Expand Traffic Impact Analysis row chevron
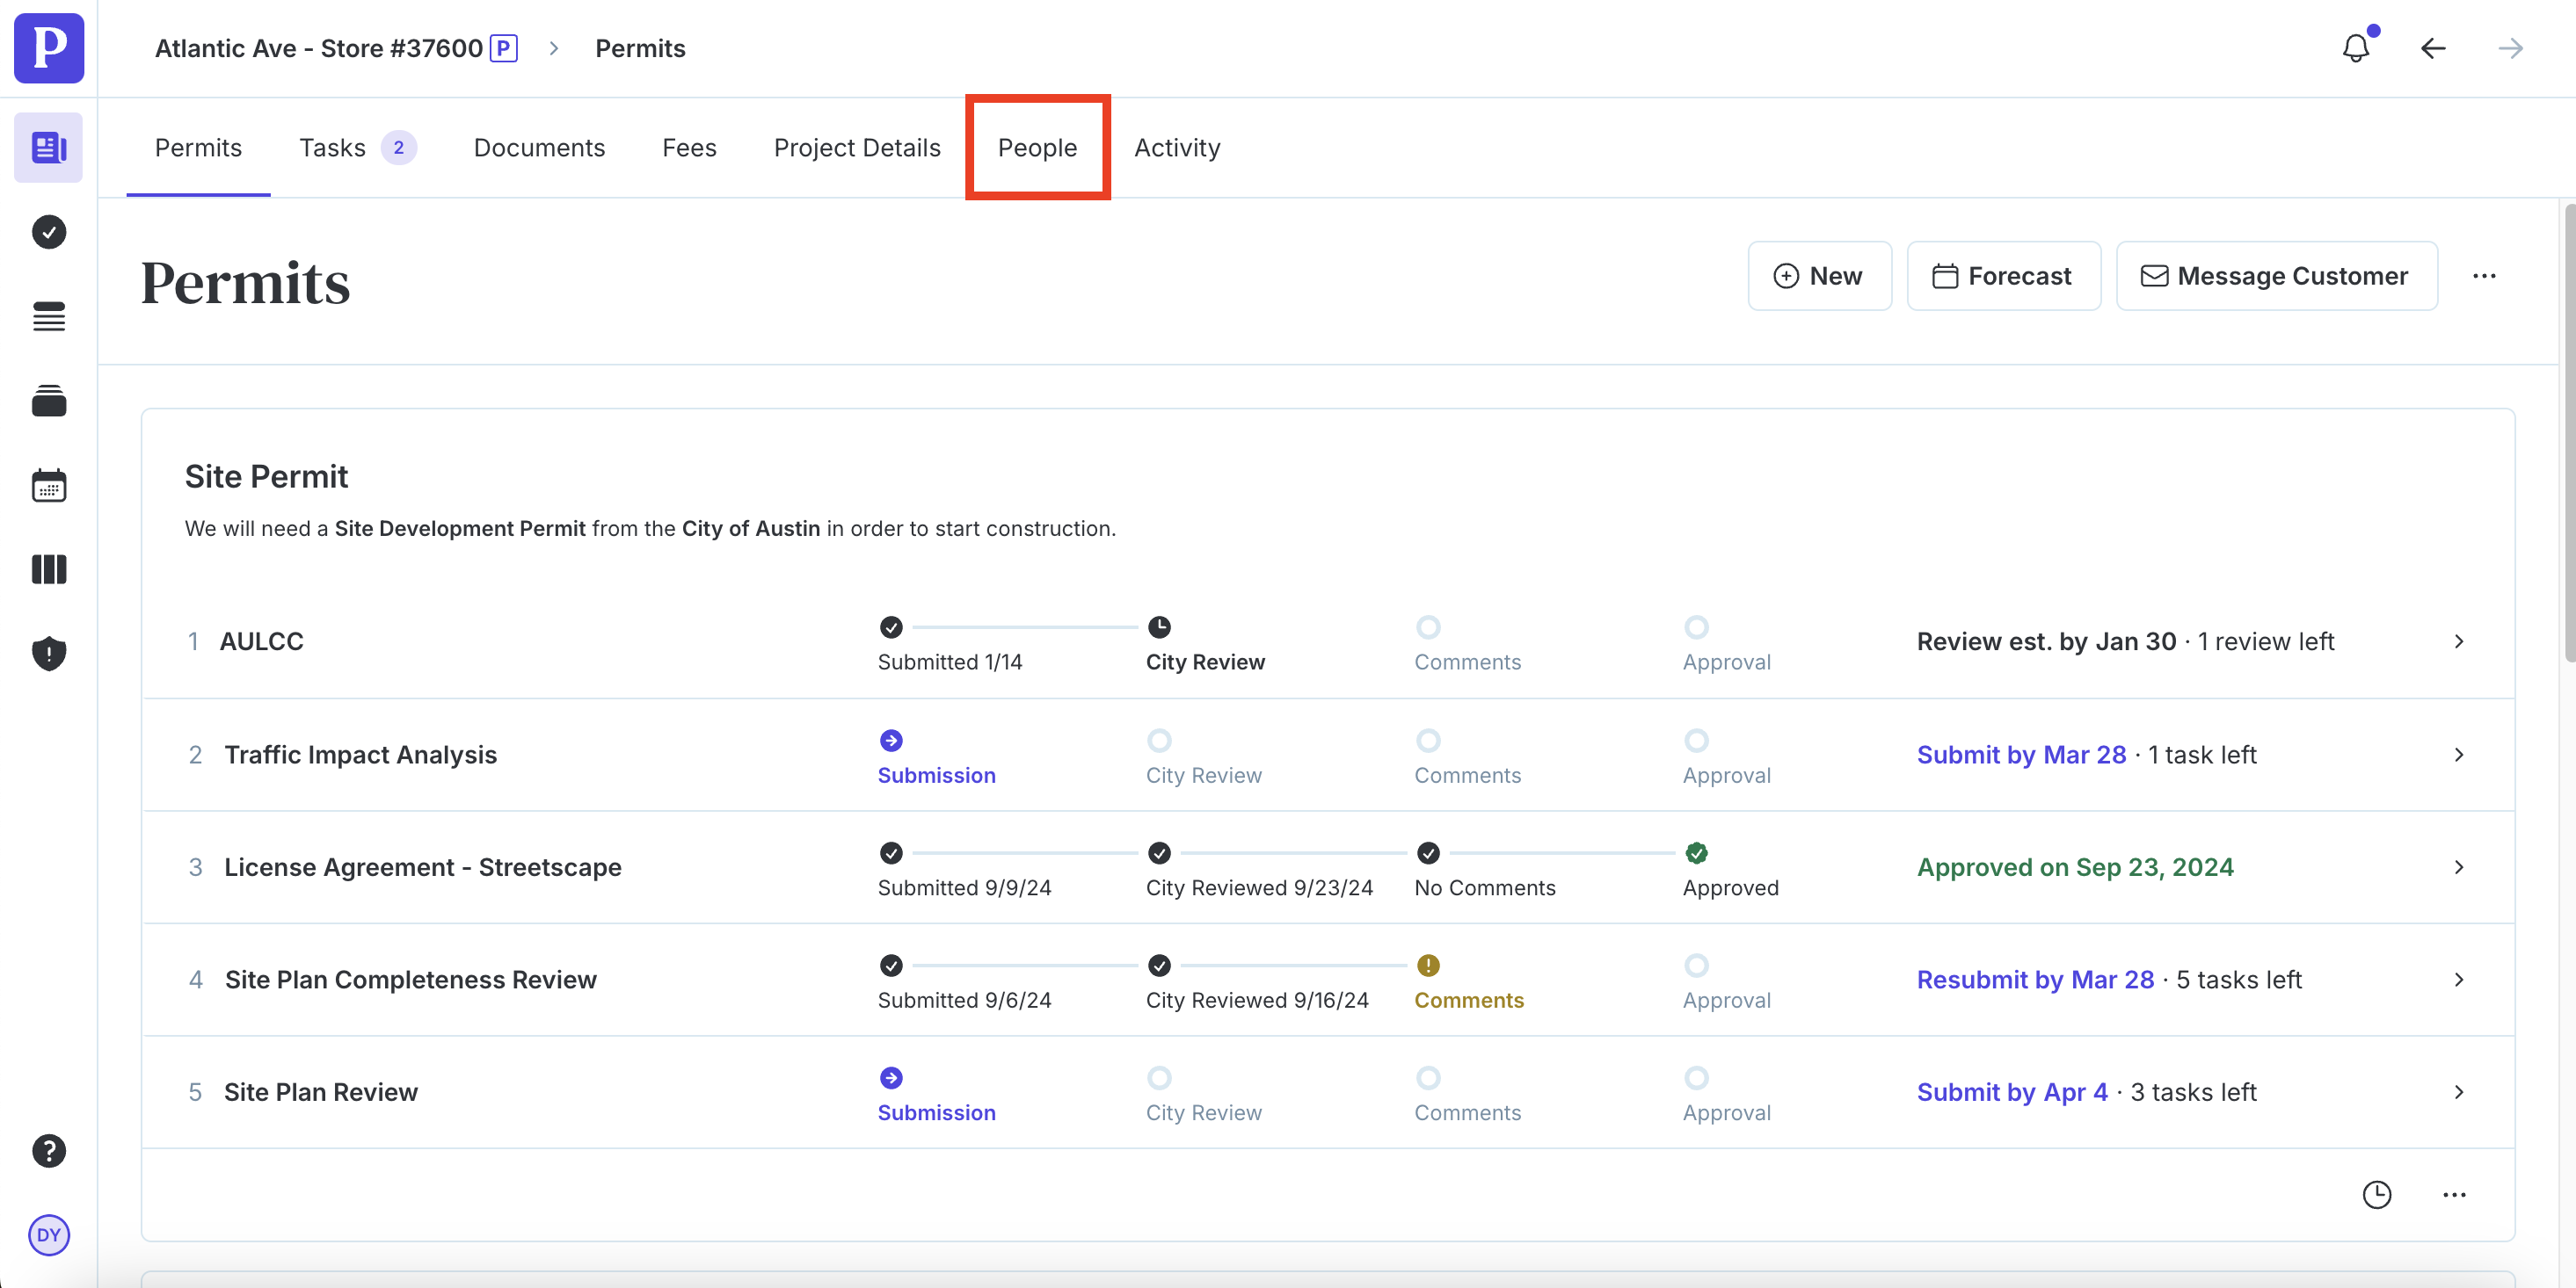2576x1288 pixels. pyautogui.click(x=2458, y=755)
